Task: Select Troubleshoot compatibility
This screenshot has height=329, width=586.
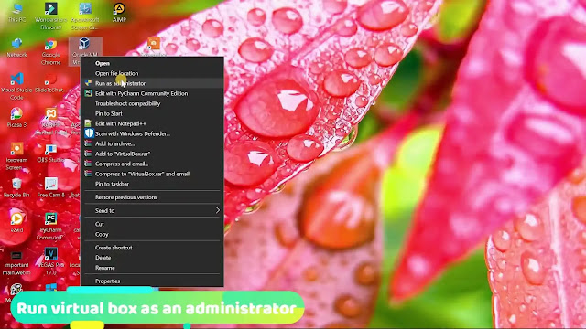Action: click(152, 103)
